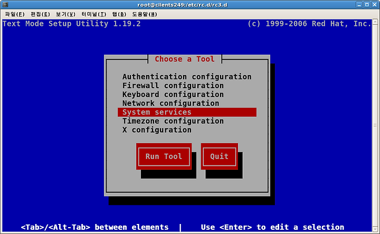Screen dimensions: 380x234
Task: Choose Timezone configuration entry
Action: click(187, 121)
